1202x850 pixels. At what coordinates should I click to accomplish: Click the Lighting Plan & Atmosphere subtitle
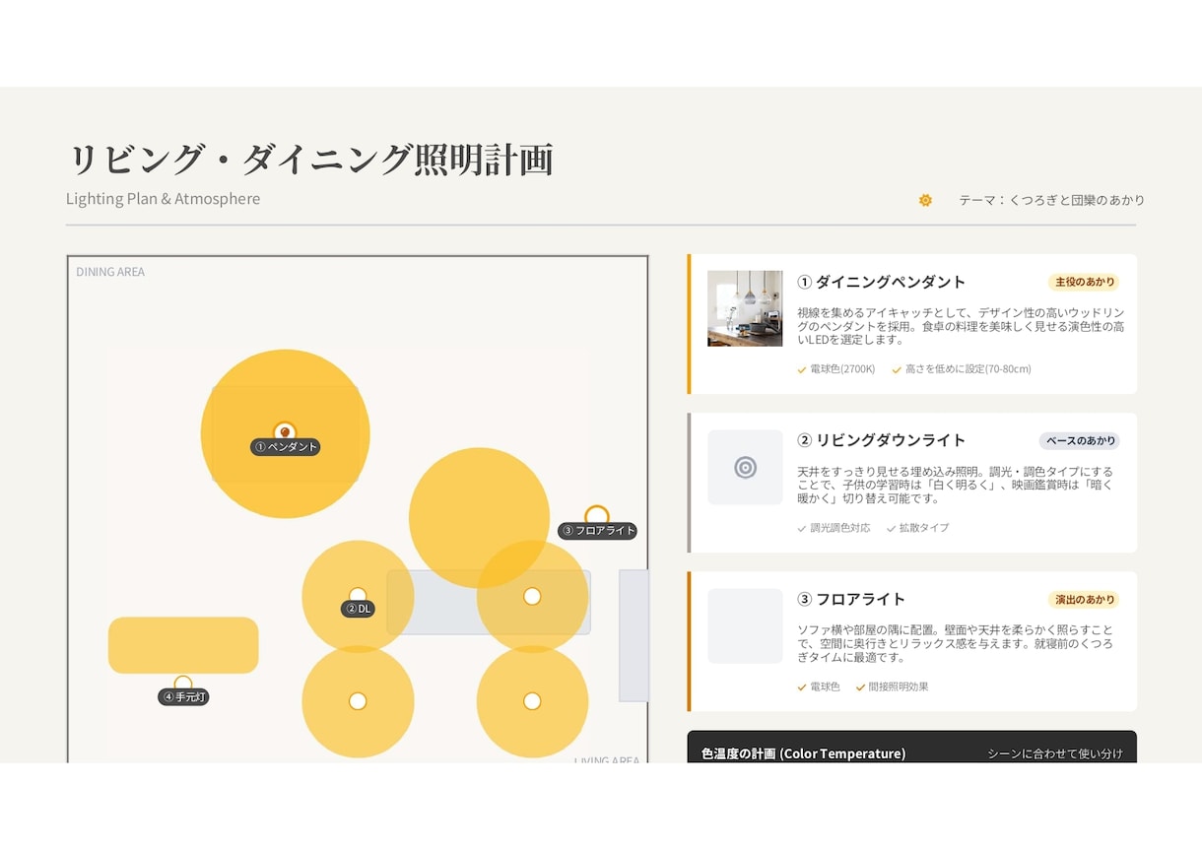point(164,199)
